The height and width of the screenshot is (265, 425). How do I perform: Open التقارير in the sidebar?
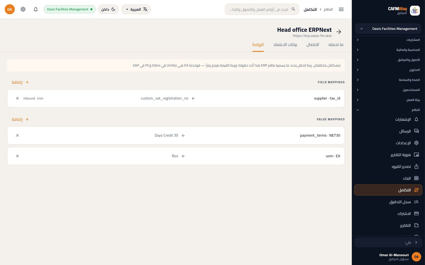pyautogui.click(x=388, y=226)
